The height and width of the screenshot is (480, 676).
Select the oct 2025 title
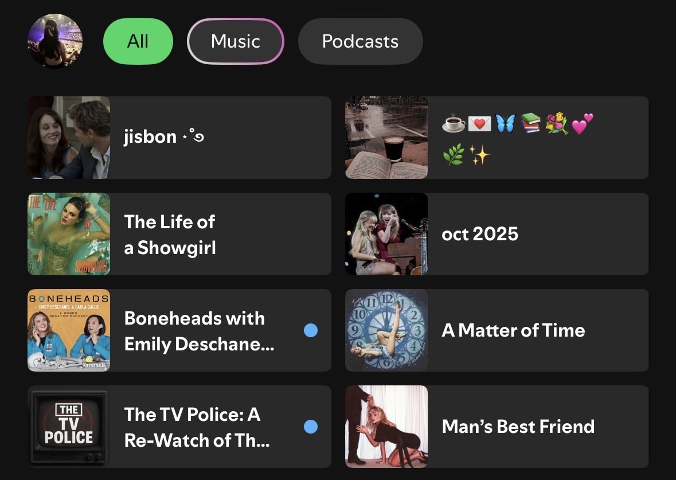point(480,234)
